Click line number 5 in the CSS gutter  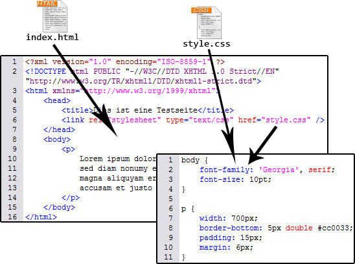[171, 199]
